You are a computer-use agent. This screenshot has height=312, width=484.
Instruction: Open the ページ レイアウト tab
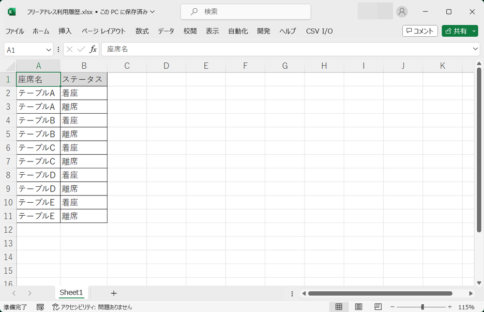click(104, 31)
